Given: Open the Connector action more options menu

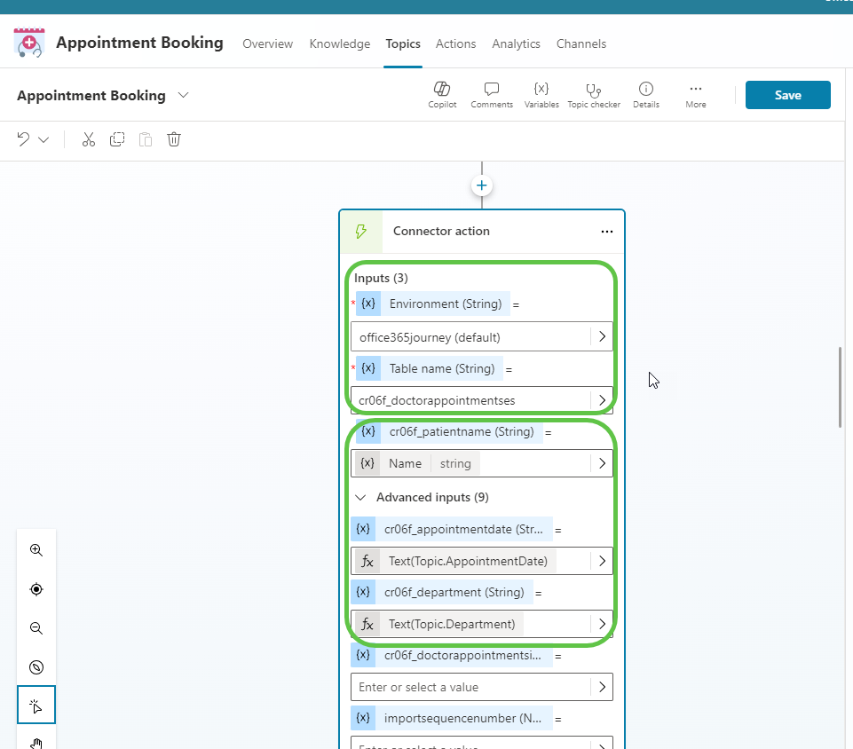Looking at the screenshot, I should point(607,231).
